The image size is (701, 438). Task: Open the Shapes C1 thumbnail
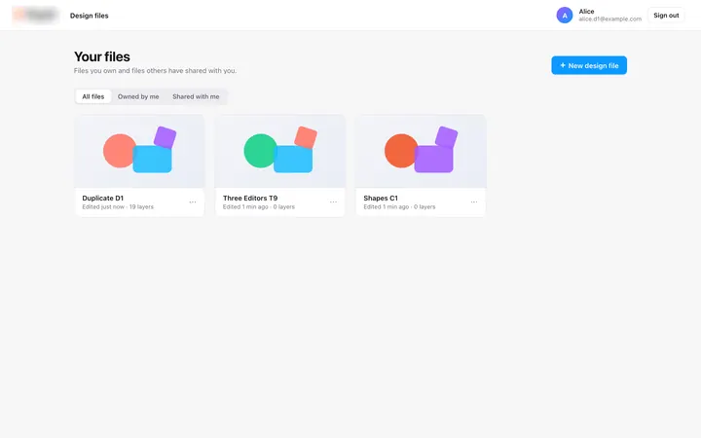pyautogui.click(x=421, y=151)
